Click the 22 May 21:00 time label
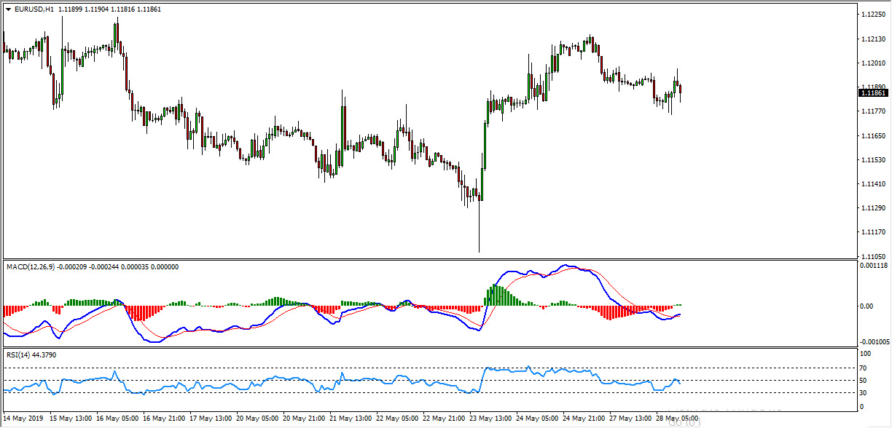Screen dimensions: 892x428 pos(445,419)
